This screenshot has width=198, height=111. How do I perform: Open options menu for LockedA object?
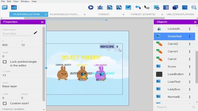pyautogui.click(x=190, y=29)
